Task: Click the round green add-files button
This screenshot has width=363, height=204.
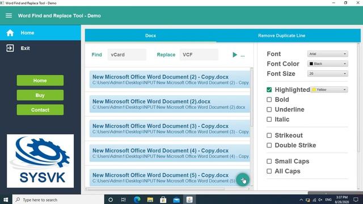Action: 243,180
